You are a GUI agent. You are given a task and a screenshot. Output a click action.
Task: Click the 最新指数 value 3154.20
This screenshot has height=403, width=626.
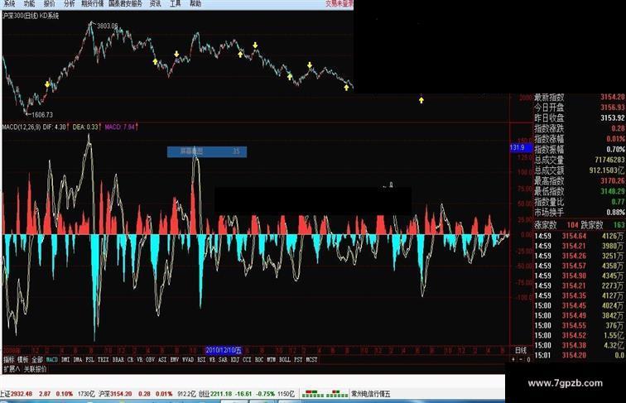pyautogui.click(x=613, y=97)
